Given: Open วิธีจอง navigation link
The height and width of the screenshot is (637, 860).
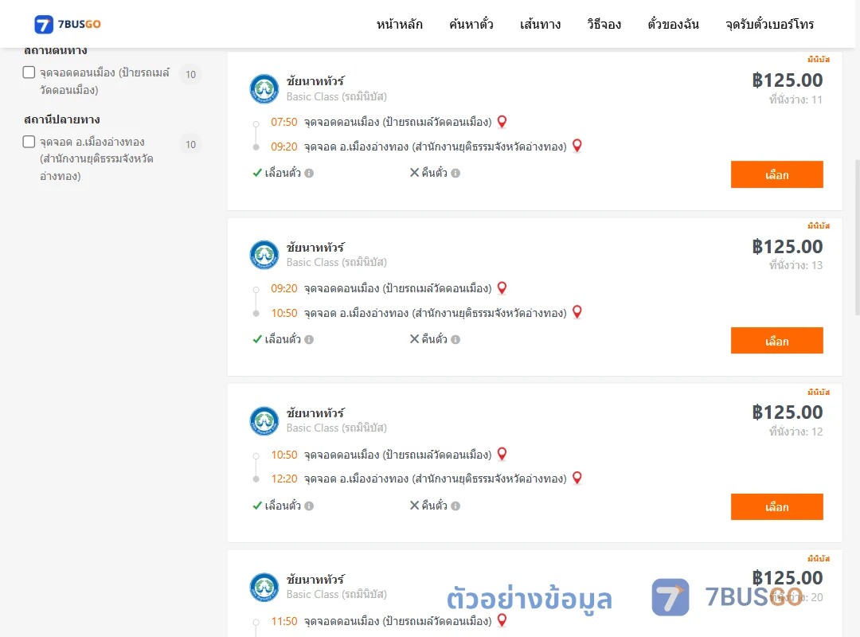Looking at the screenshot, I should tap(604, 24).
